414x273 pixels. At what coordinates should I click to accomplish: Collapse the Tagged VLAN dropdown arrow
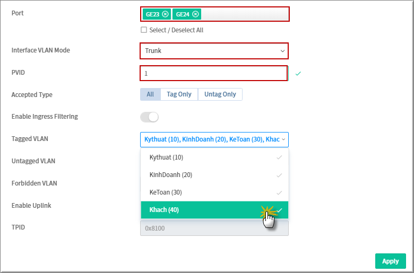click(x=283, y=139)
